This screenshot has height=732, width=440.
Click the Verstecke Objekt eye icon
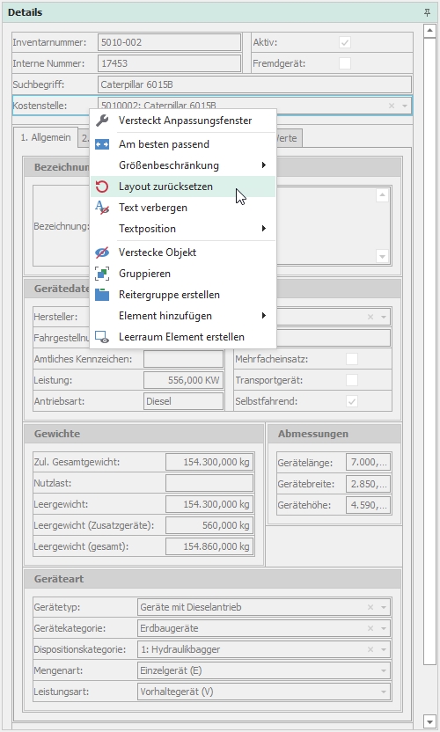(102, 253)
